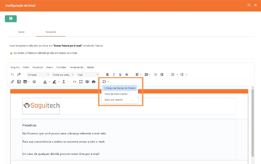Click the undo arrow icon
This screenshot has height=164, width=261.
[x=12, y=75]
